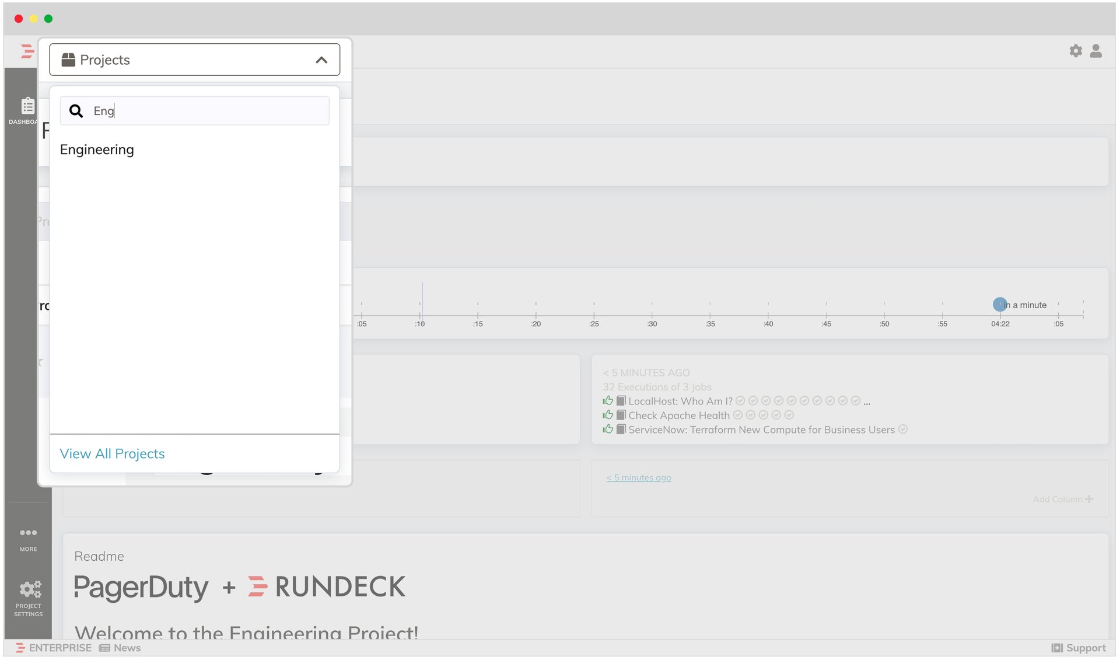Collapse the Projects dropdown chevron
Screen dimensions: 1120x660
[321, 60]
